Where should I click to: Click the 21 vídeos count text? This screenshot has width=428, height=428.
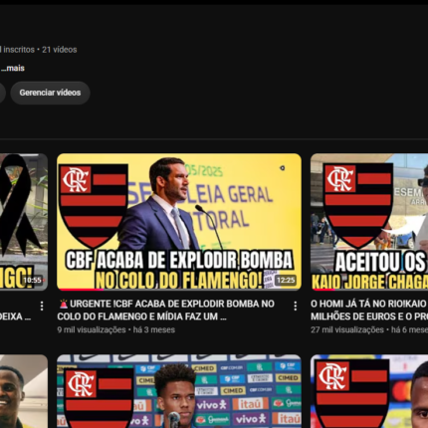coord(60,50)
